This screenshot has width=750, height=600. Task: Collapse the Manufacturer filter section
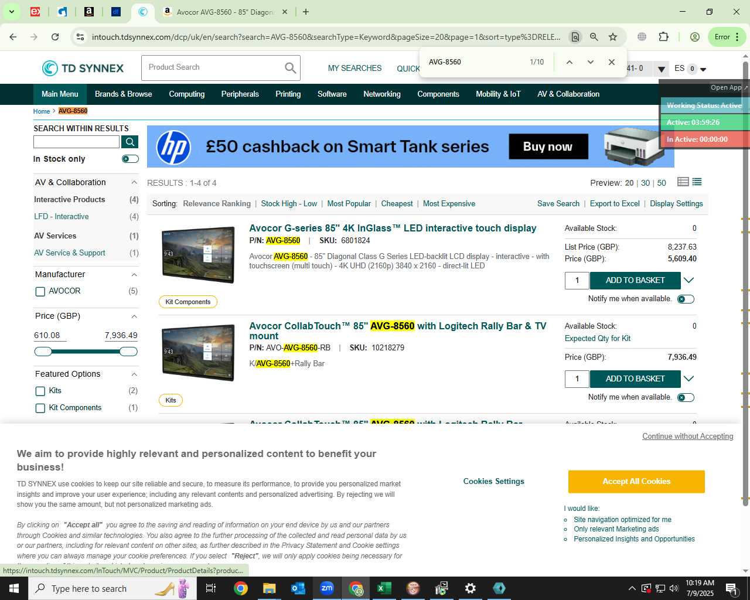134,275
